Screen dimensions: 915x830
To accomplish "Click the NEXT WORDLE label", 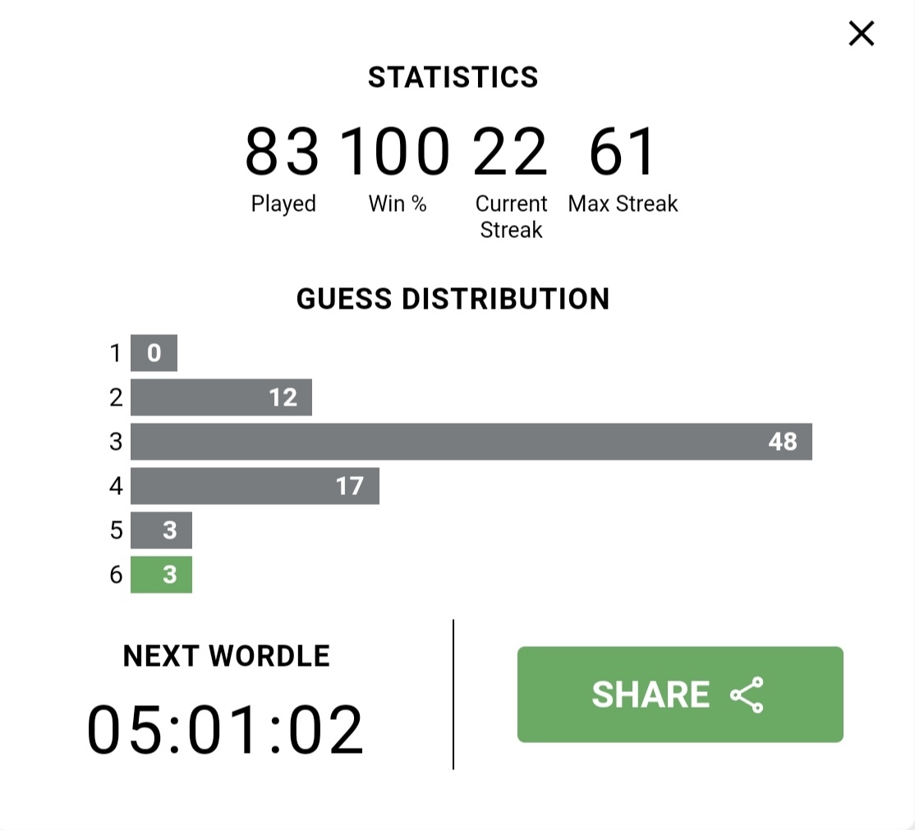I will tap(227, 656).
